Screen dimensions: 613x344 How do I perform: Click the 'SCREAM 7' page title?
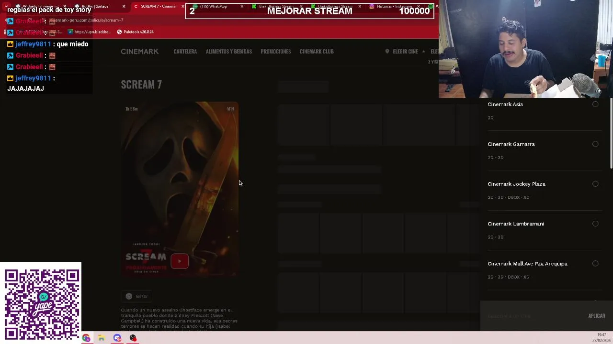[x=141, y=85]
